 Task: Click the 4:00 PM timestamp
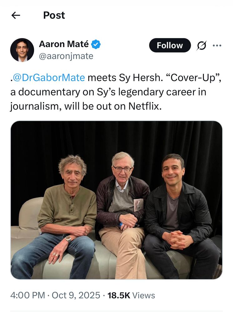pyautogui.click(x=28, y=295)
